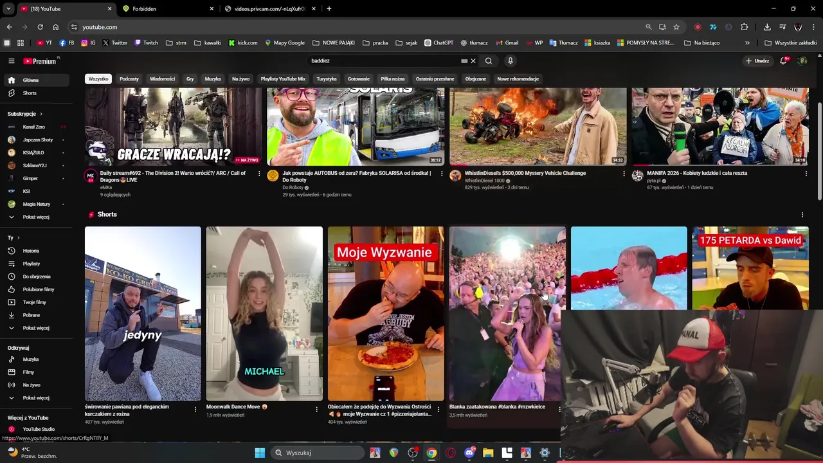
Task: Open Pobrane downloads in the sidebar
Action: [x=36, y=315]
